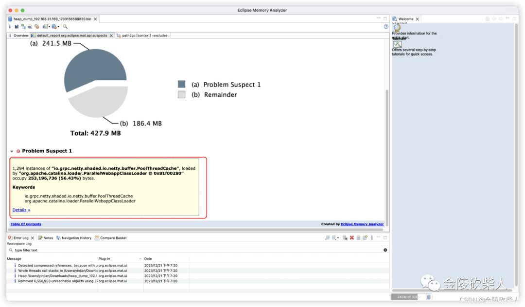Open the Details » link

(x=21, y=210)
